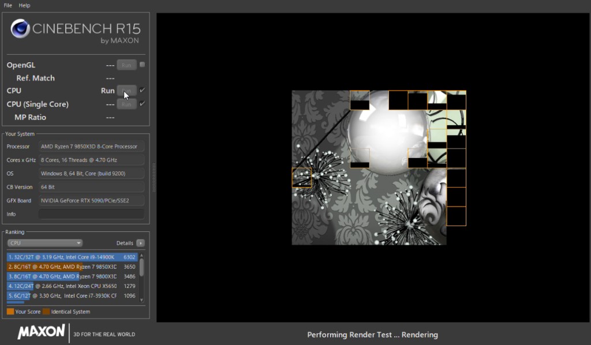
Task: Click the Identical System legend swatch
Action: point(46,312)
